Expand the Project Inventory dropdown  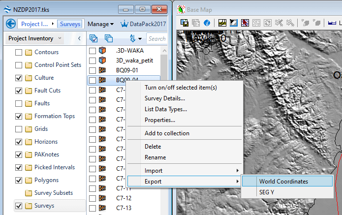point(60,38)
